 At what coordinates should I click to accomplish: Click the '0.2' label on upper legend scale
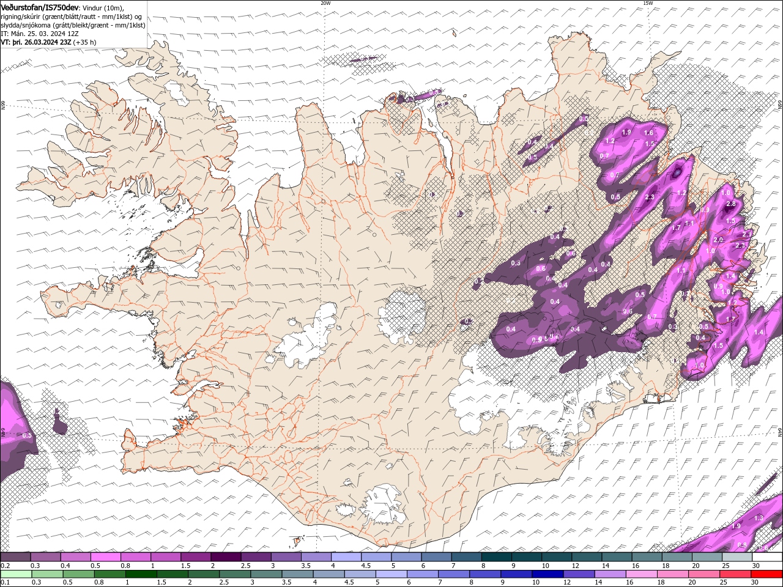click(x=5, y=566)
